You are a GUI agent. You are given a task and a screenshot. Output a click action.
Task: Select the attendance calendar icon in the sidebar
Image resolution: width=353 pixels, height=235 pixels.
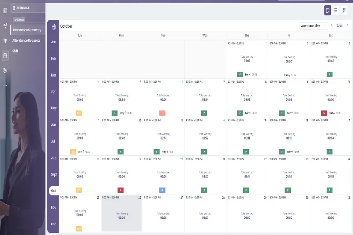pyautogui.click(x=5, y=55)
